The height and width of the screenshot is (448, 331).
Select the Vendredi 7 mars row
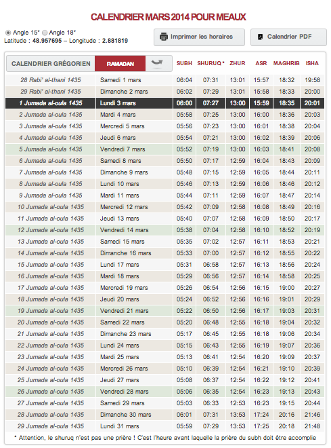[x=164, y=149]
